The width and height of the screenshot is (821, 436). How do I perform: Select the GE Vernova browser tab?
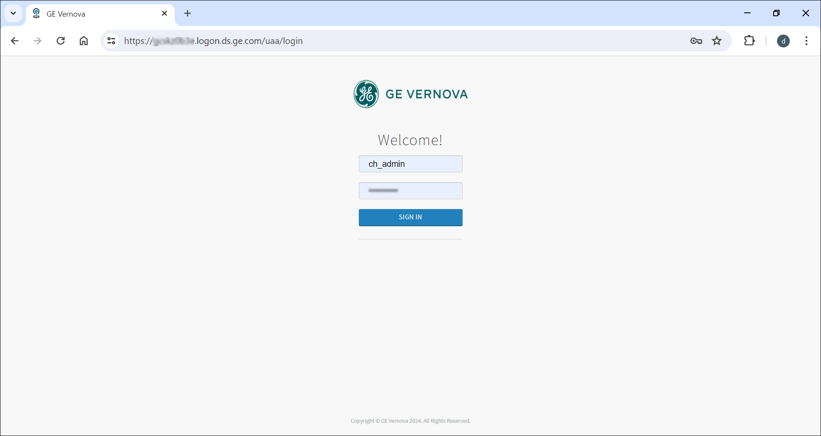(100, 14)
